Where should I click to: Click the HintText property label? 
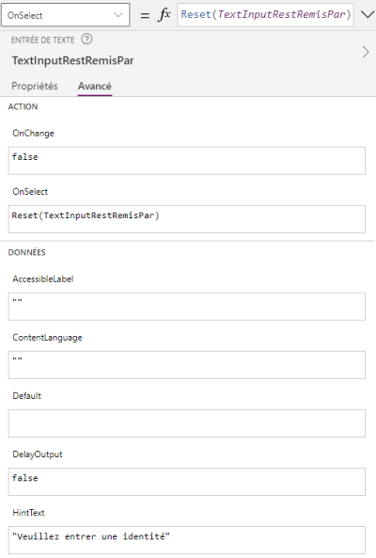click(28, 513)
